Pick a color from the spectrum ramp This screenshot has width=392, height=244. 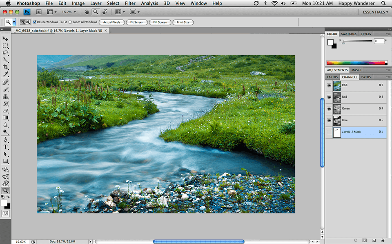tap(355, 62)
